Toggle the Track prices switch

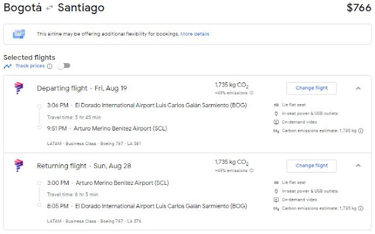point(62,66)
